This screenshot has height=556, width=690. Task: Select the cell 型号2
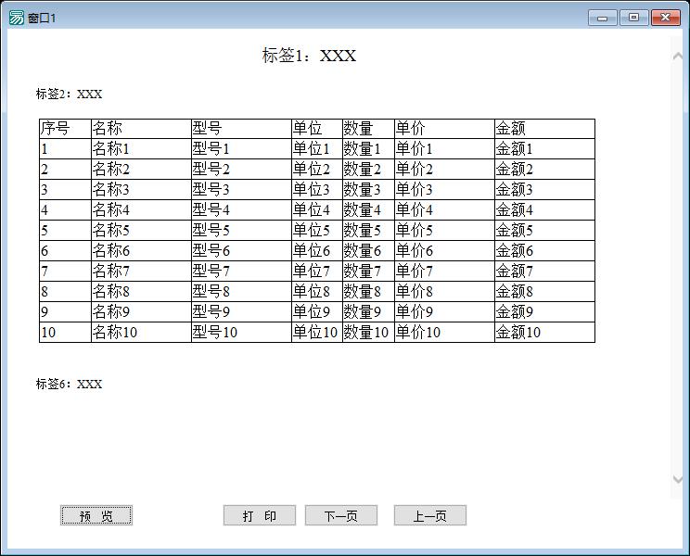[241, 170]
